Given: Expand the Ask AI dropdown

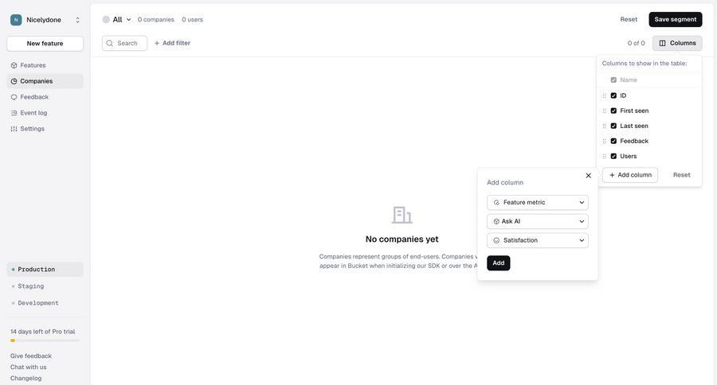Looking at the screenshot, I should 538,221.
